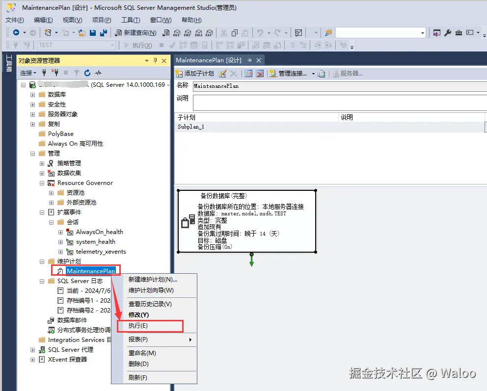Expand the SQL Server 代理 node
Viewport: 487px width, 391px height.
tap(32, 350)
